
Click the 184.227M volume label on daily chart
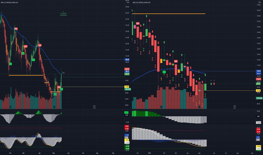[x=128, y=89]
